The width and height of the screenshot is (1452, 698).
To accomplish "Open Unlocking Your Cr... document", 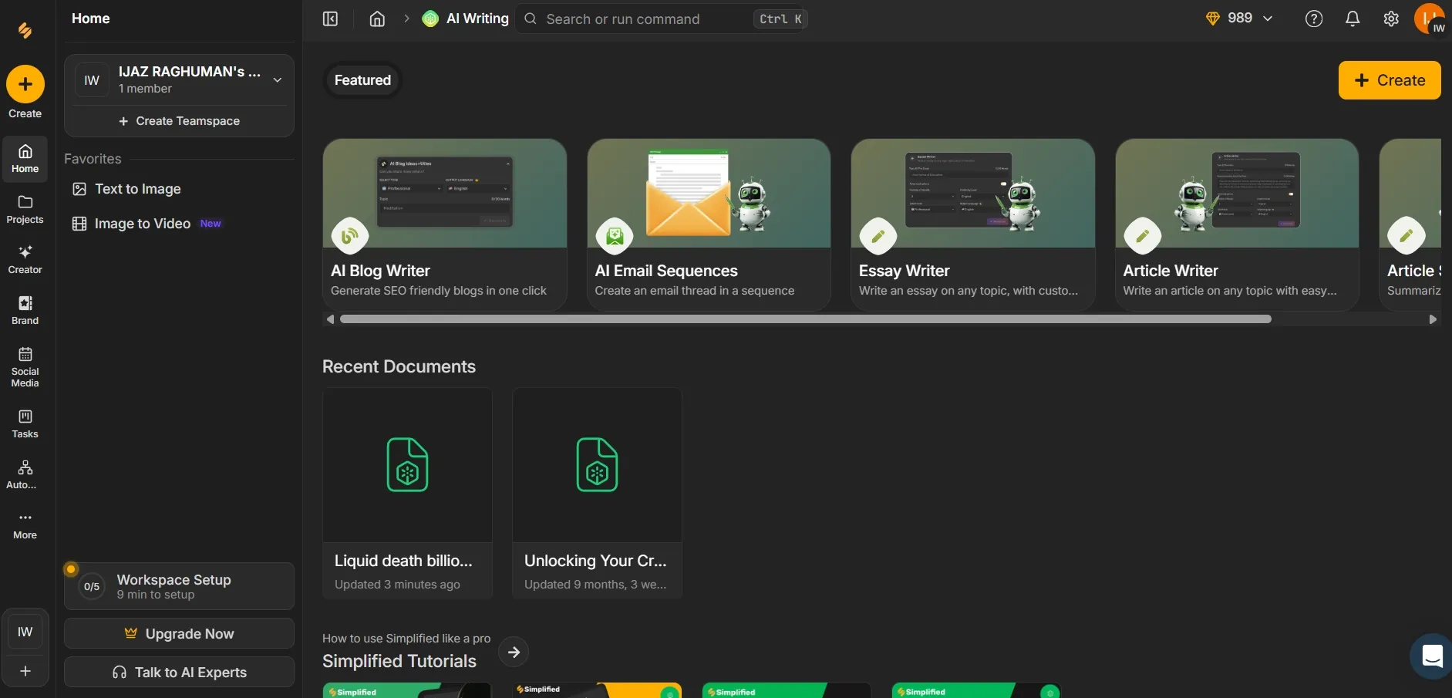I will pyautogui.click(x=597, y=493).
